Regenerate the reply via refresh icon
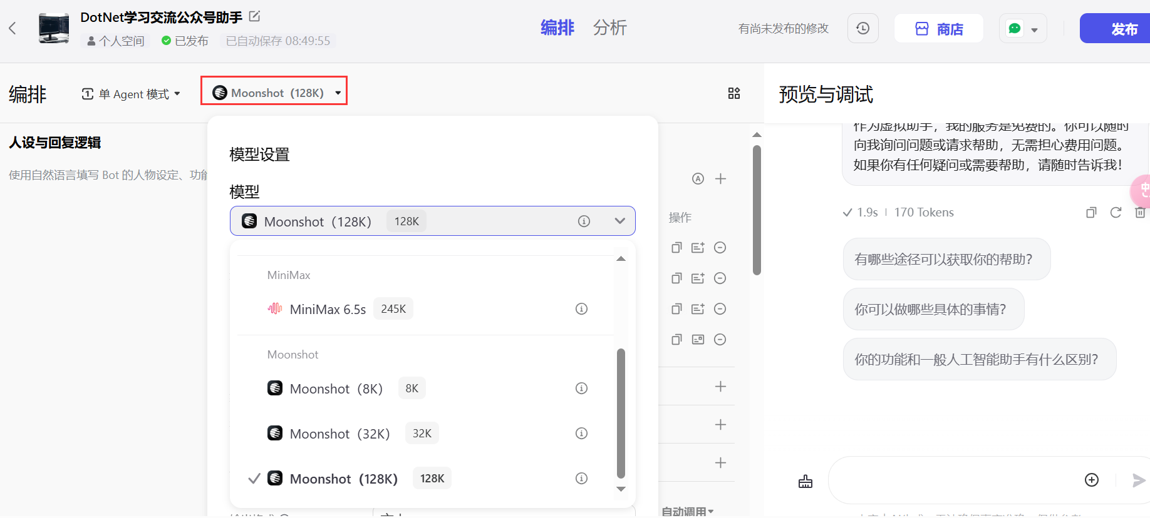This screenshot has height=518, width=1150. pos(1116,213)
